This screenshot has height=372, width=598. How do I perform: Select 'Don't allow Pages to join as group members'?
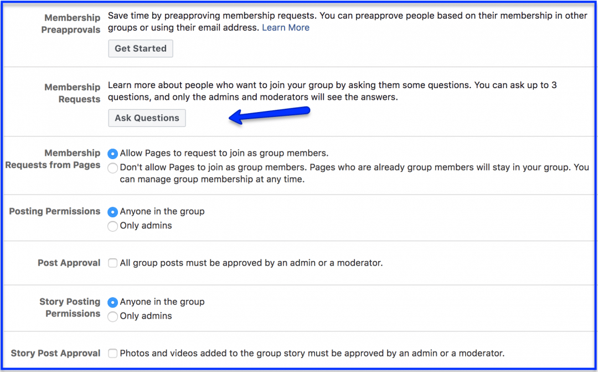point(112,167)
